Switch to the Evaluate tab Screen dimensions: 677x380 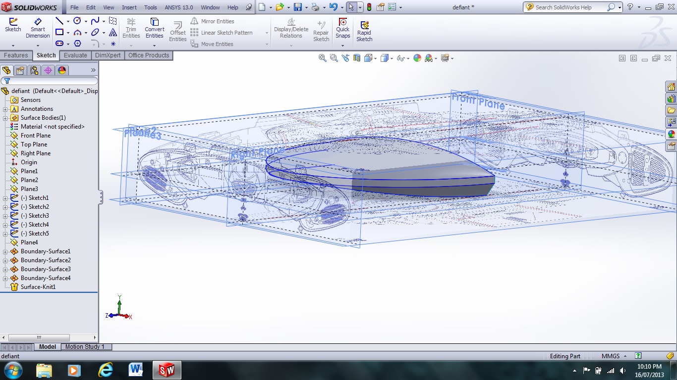[x=75, y=55]
